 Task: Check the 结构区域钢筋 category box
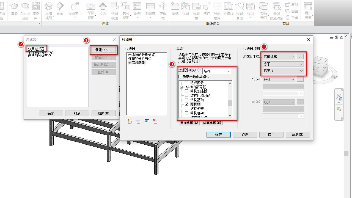click(187, 95)
